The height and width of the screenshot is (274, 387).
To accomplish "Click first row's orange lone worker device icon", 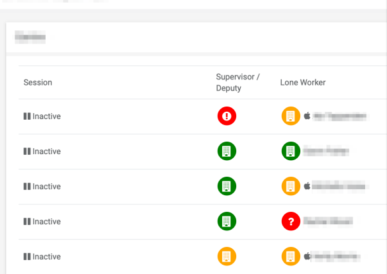I will [290, 116].
